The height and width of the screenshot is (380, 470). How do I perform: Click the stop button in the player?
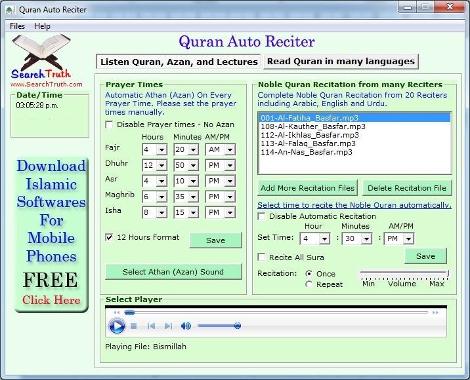pos(134,326)
